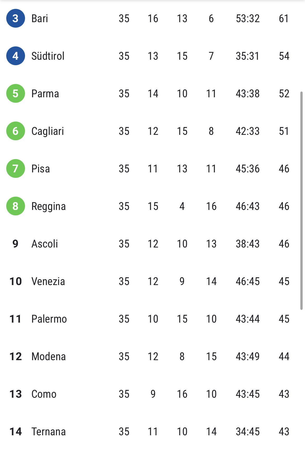Tap the green position 7 badge
Screen dimensions: 305x453
click(16, 168)
